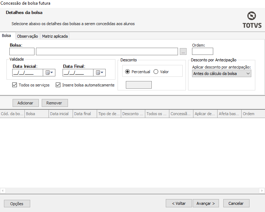Uncheck Insere bolsa automaticamente
265x212 pixels.
coord(58,85)
